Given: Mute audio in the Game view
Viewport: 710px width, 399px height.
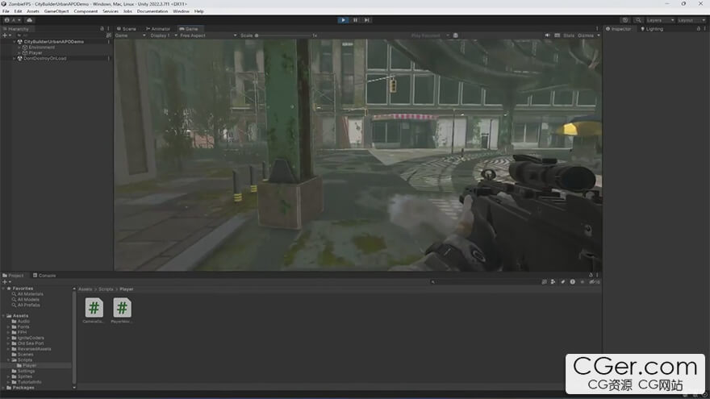Looking at the screenshot, I should point(547,35).
